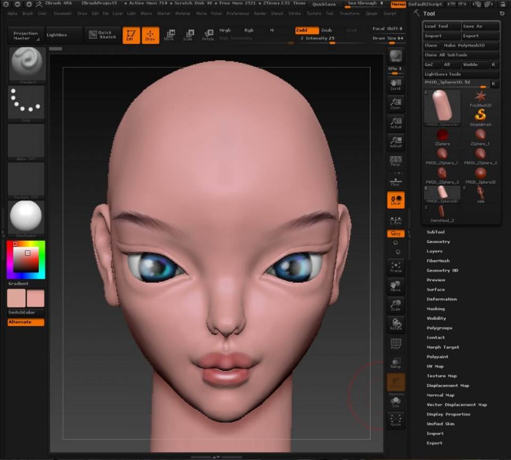Viewport: 511px width, 460px height.
Task: Toggle XYZ rotation mode
Action: (x=395, y=233)
